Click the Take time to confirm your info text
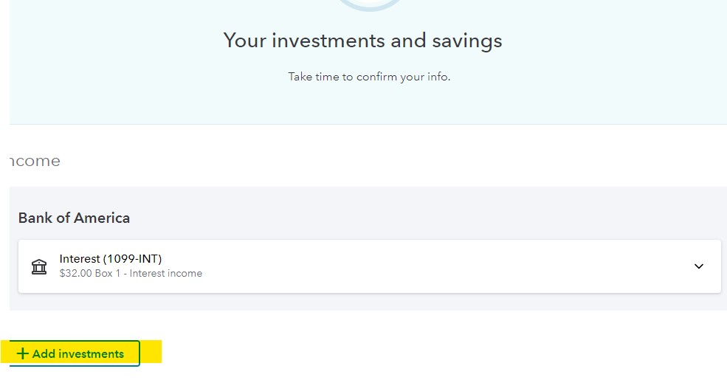Screen dimensions: 727x380 tap(368, 77)
